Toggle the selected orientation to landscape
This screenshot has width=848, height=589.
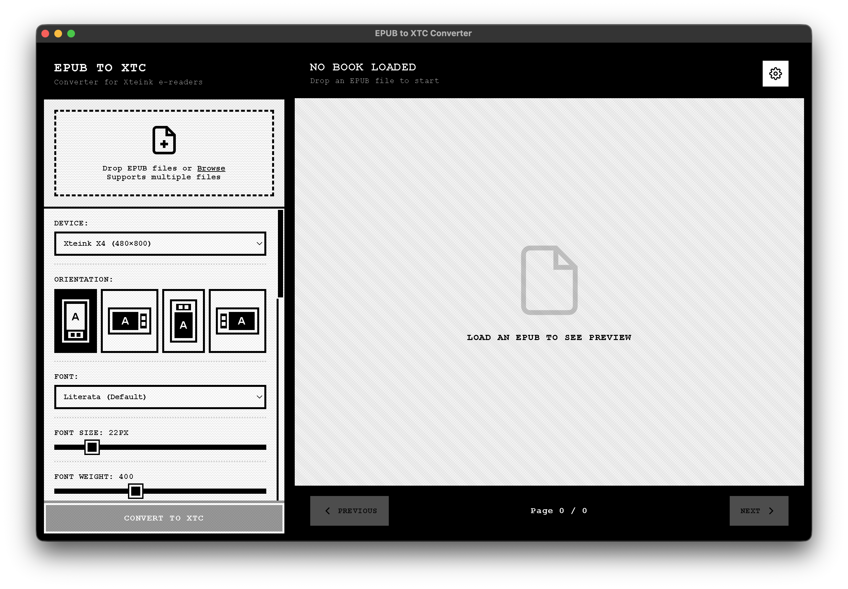[x=130, y=320]
